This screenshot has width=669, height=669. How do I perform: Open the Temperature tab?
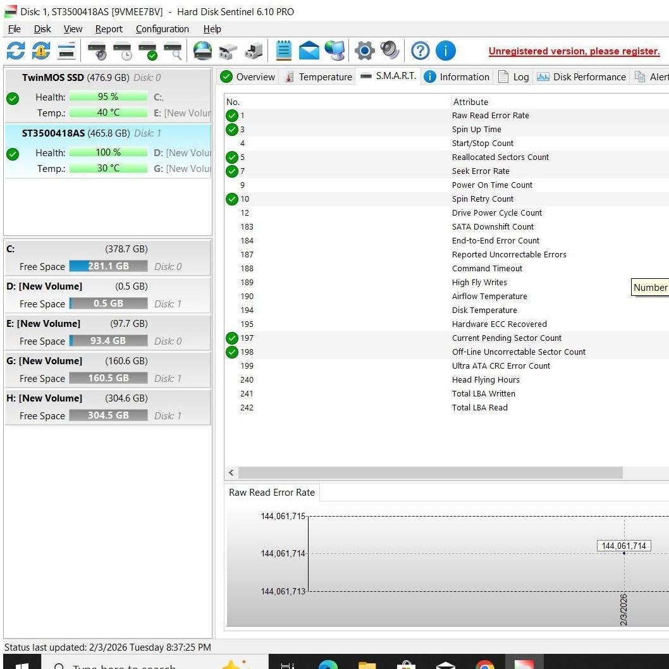(318, 77)
